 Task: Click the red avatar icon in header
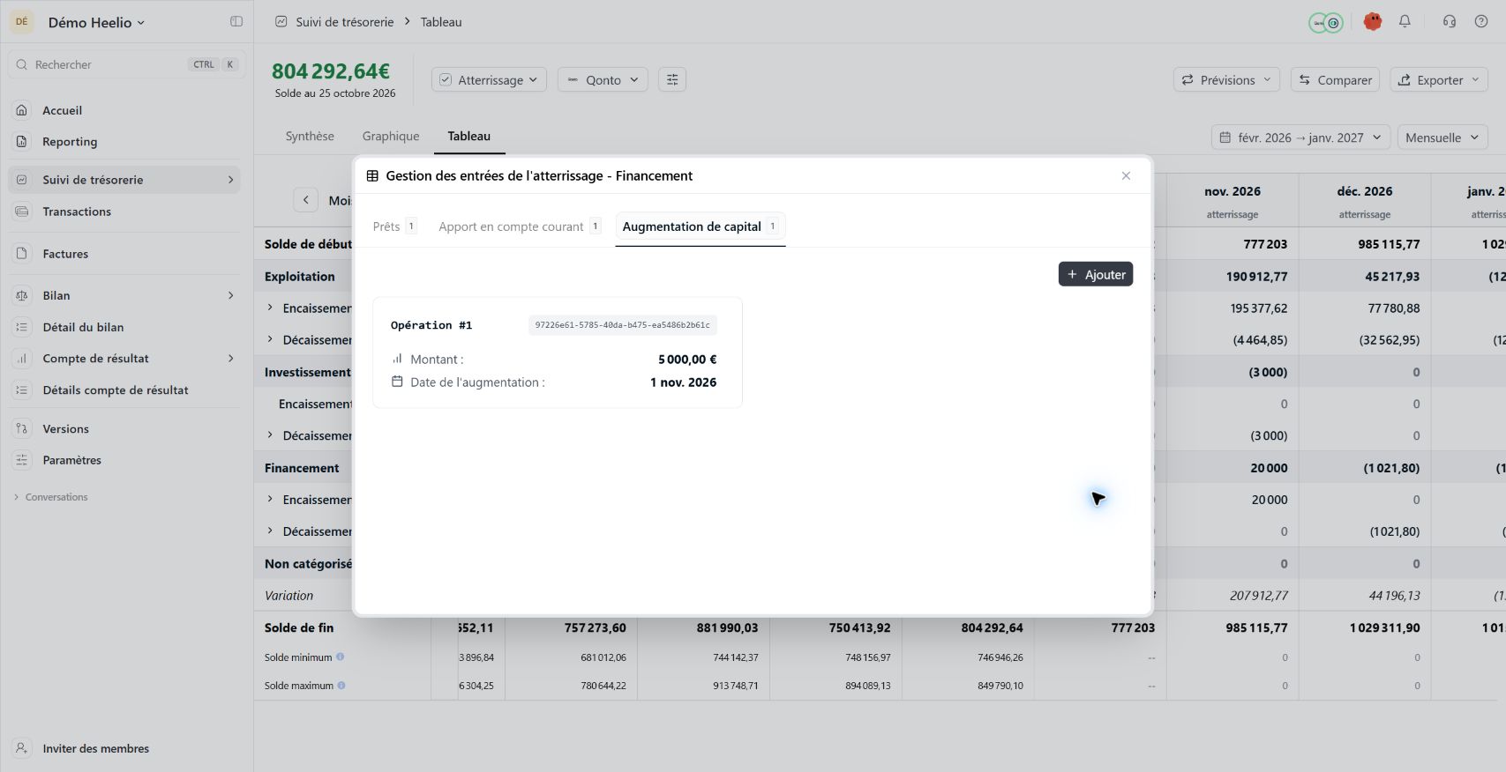[x=1373, y=22]
